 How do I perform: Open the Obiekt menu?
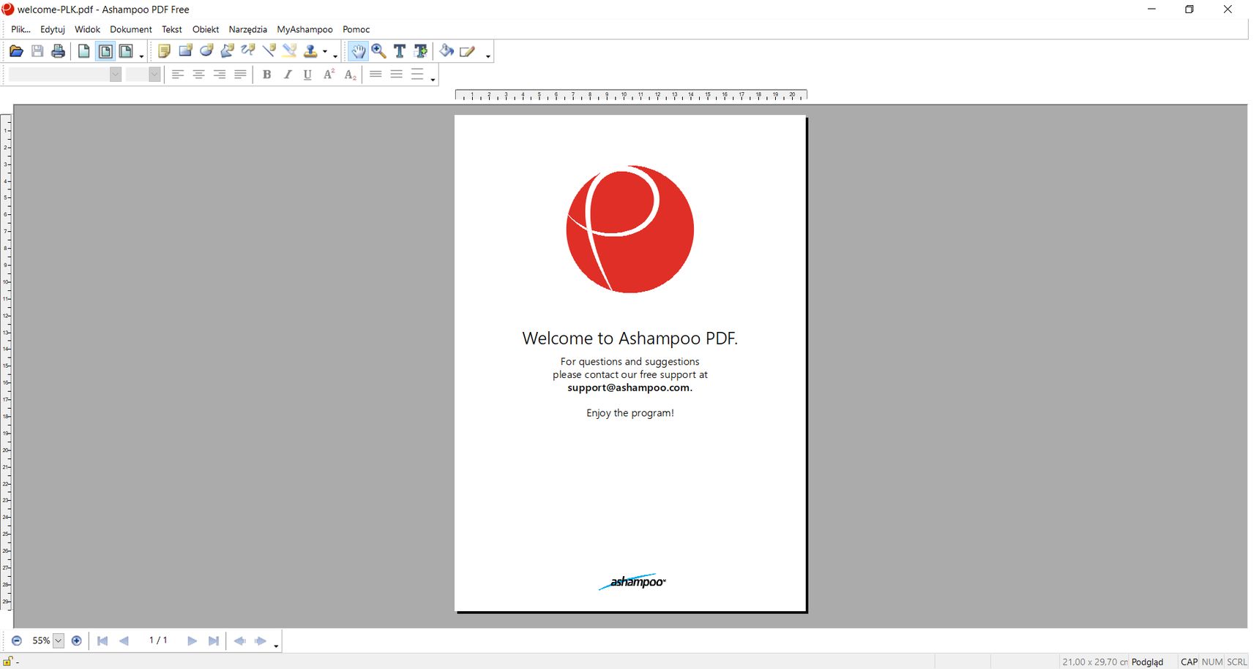(206, 29)
